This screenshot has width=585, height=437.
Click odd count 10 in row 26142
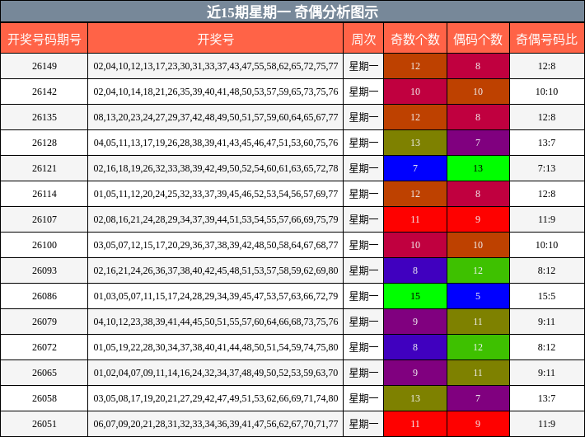point(415,92)
